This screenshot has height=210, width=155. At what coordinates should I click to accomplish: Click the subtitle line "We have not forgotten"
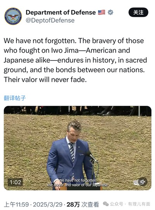point(77,180)
